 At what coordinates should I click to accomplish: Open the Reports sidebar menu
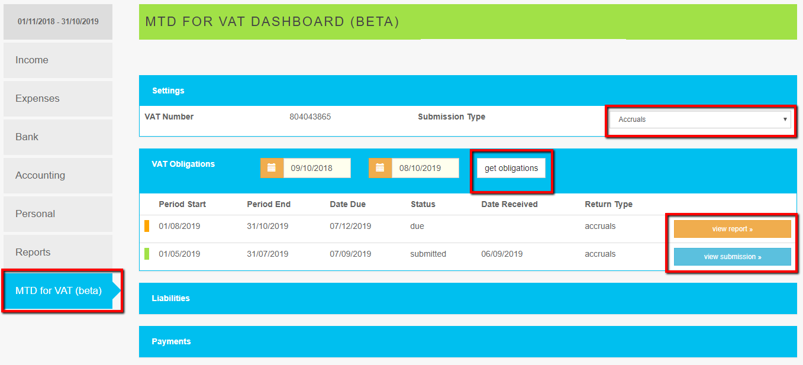click(58, 253)
